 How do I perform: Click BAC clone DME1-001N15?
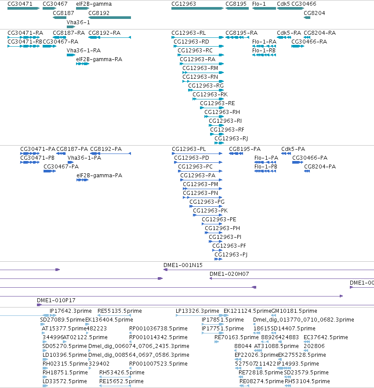pos(269,270)
